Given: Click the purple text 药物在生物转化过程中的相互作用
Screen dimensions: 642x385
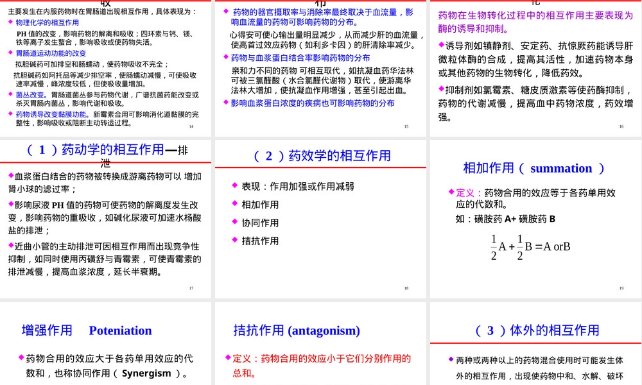Looking at the screenshot, I should pyautogui.click(x=535, y=22).
